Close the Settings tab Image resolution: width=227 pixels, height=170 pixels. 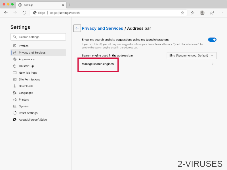click(63, 5)
